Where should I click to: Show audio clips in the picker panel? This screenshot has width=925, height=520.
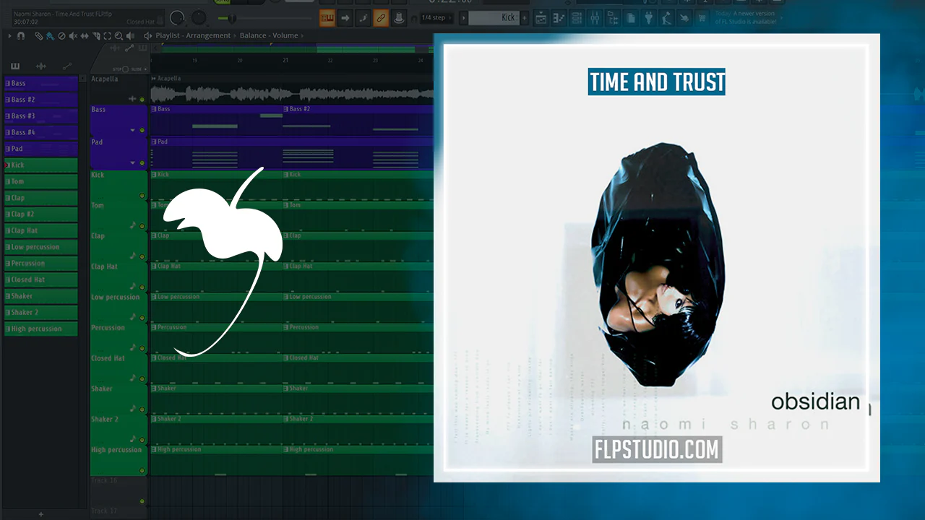(40, 66)
